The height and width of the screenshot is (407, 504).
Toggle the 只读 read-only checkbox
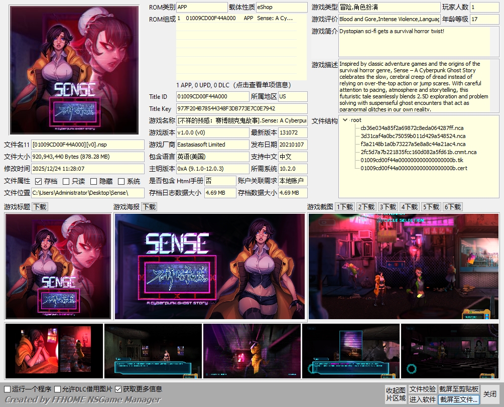[x=66, y=181]
